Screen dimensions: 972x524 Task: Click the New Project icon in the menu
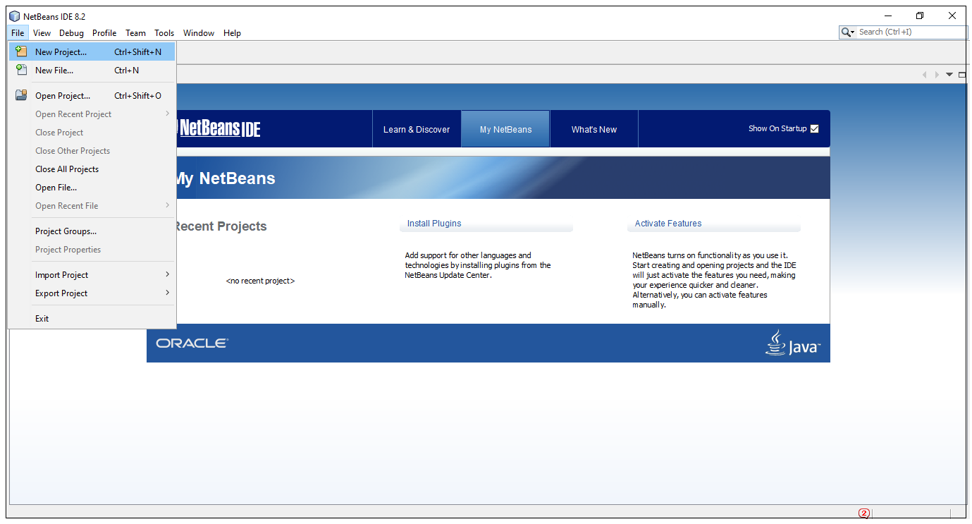(21, 51)
